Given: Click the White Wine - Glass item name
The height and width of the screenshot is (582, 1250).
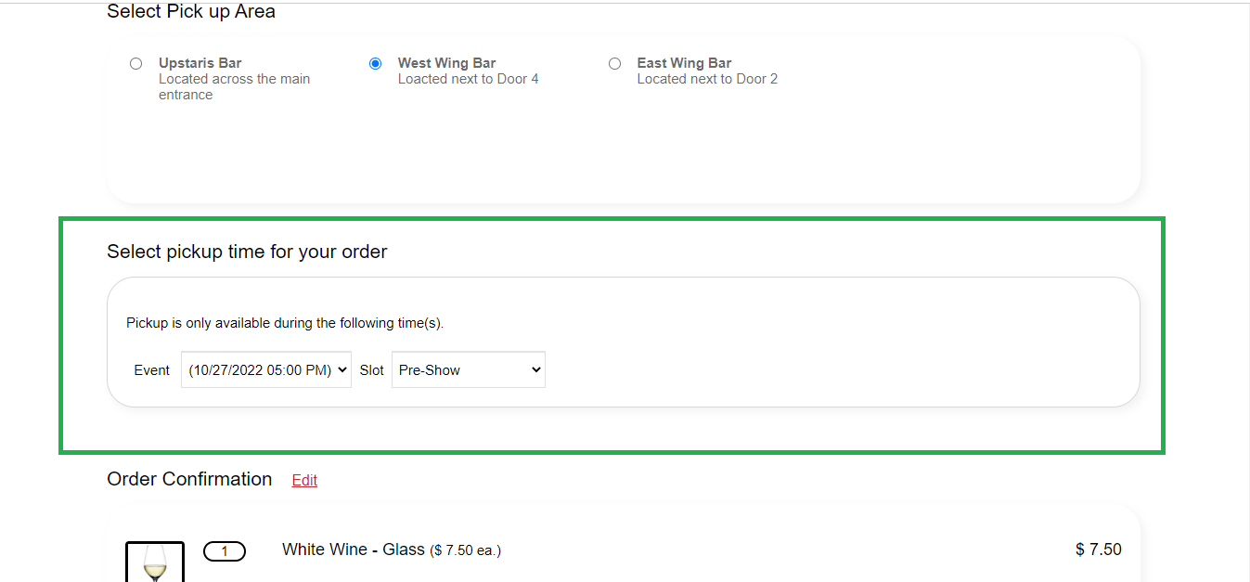Looking at the screenshot, I should [353, 550].
